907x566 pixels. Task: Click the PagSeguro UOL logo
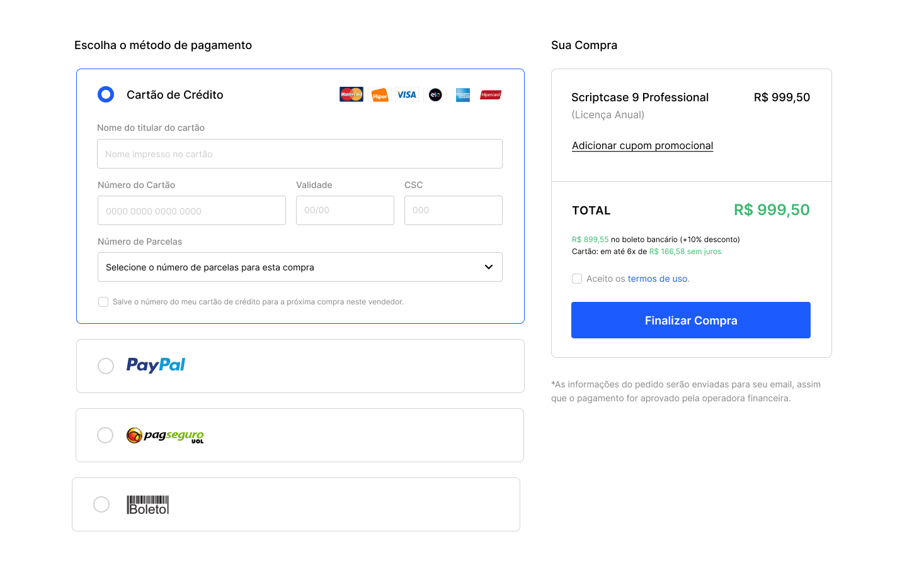[x=165, y=435]
